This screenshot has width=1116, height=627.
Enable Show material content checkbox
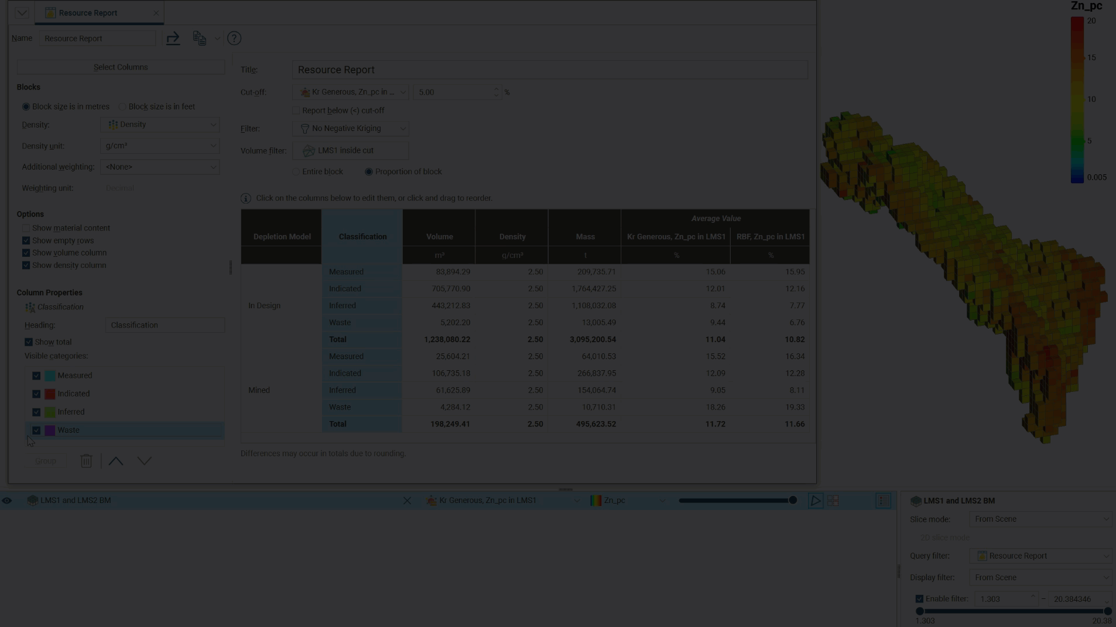pyautogui.click(x=26, y=228)
